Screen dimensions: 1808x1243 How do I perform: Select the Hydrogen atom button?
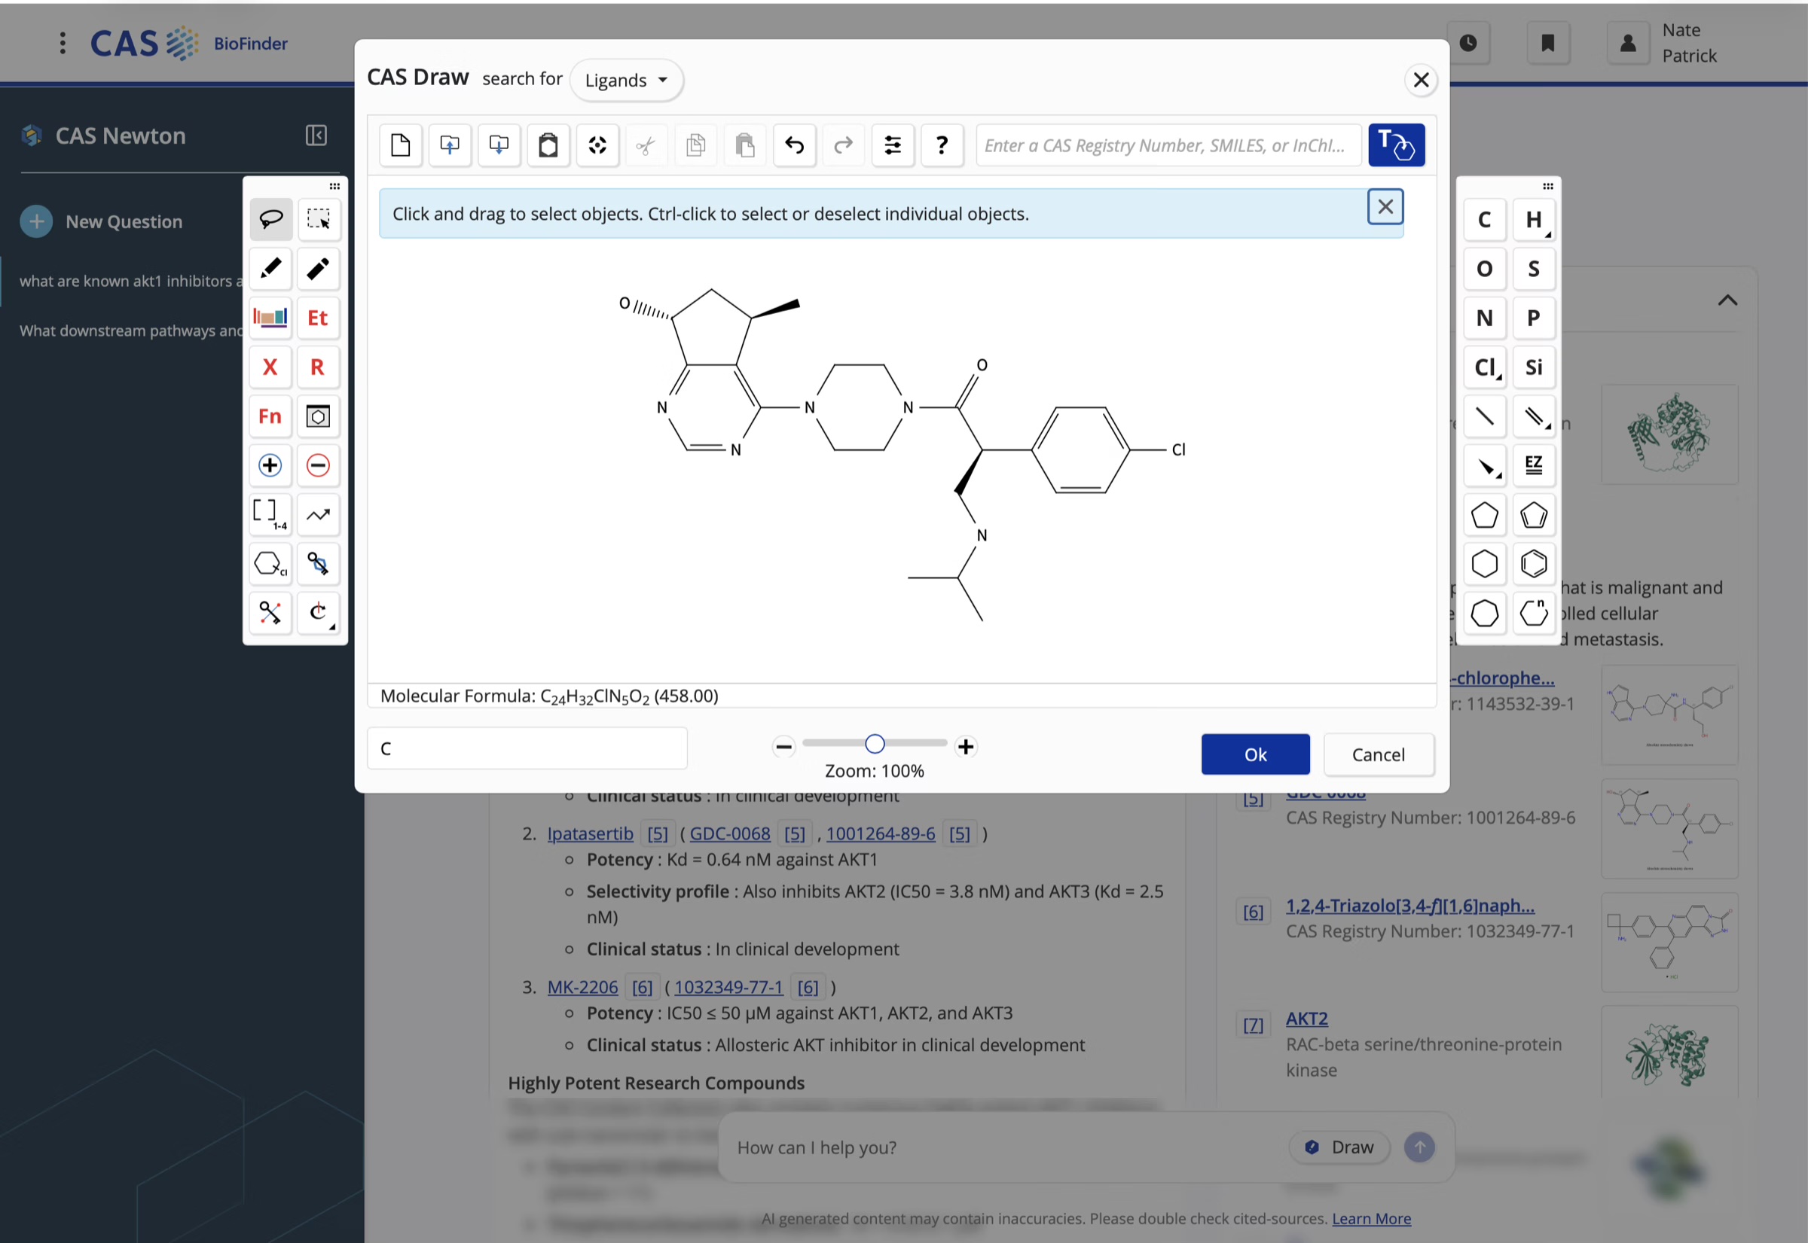click(1534, 220)
